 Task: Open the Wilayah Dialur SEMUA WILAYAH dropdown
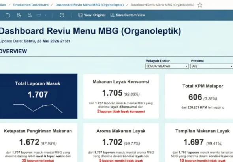(167, 66)
